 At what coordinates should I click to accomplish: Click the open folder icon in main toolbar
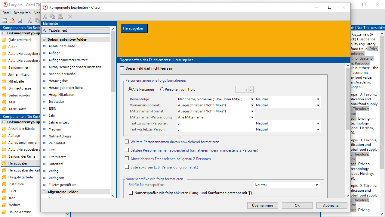pos(12,21)
